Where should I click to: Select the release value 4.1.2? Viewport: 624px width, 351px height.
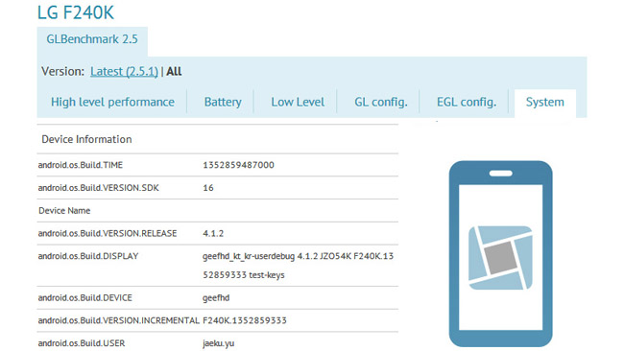213,233
